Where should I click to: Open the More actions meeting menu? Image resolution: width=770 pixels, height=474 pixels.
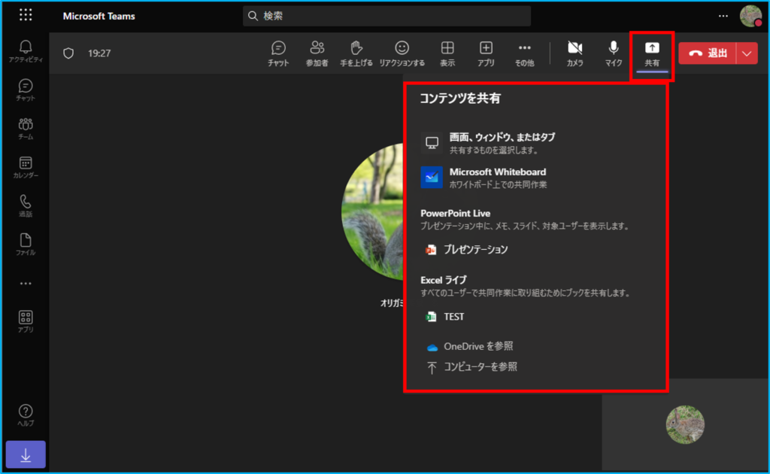coord(524,53)
